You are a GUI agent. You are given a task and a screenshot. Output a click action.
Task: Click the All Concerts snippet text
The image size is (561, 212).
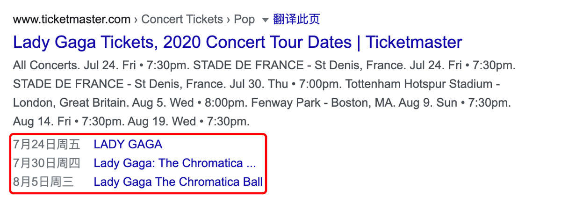point(44,66)
